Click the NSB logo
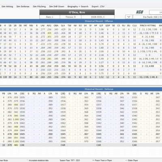 tap(139, 12)
